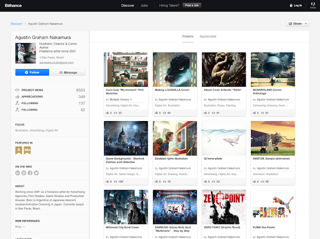Image resolution: width=320 pixels, height=239 pixels.
Task: Click the 'PUMA Run Faster' project title
Action: [264, 227]
